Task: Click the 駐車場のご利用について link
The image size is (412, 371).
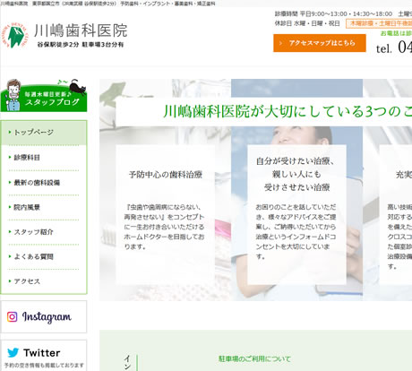Action: click(x=254, y=358)
